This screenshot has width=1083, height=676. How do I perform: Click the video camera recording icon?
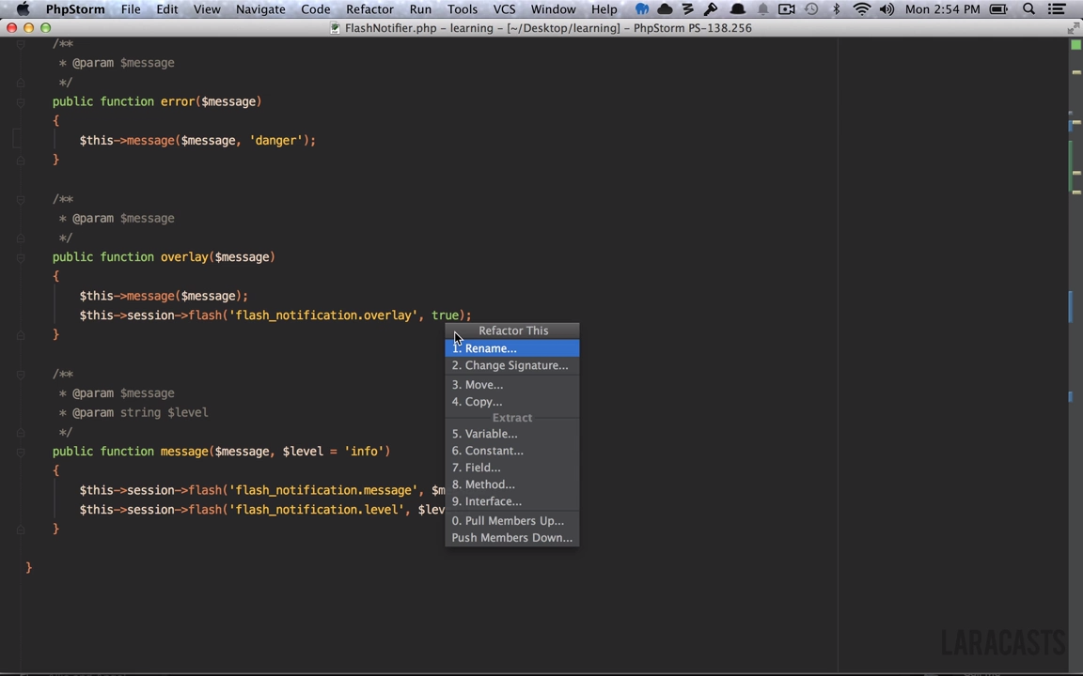tap(787, 9)
